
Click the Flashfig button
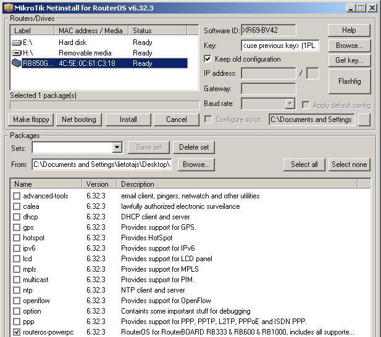click(x=350, y=81)
